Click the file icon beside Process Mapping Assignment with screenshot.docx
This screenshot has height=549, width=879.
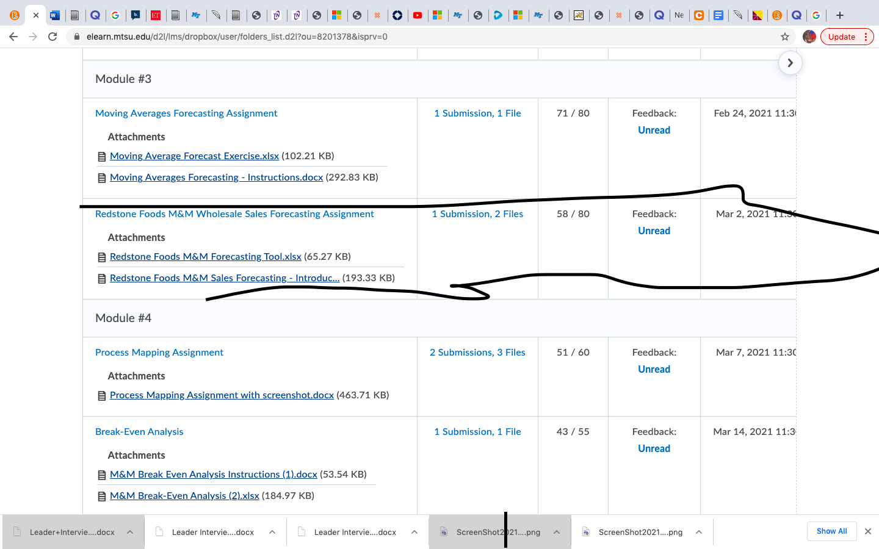102,396
